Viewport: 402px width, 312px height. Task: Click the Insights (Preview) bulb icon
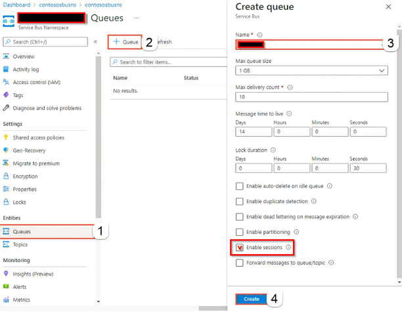click(6, 273)
